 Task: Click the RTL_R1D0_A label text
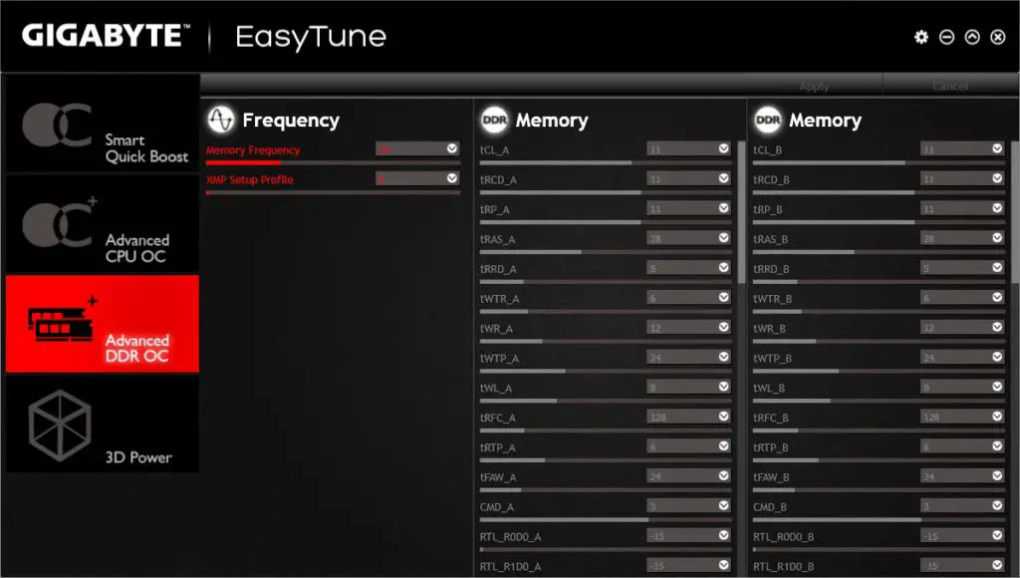click(x=510, y=566)
